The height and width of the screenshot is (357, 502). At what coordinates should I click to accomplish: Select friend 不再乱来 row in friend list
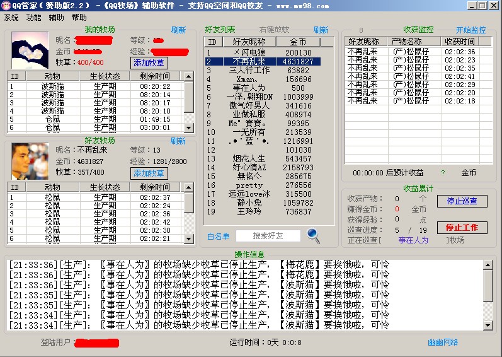(263, 62)
